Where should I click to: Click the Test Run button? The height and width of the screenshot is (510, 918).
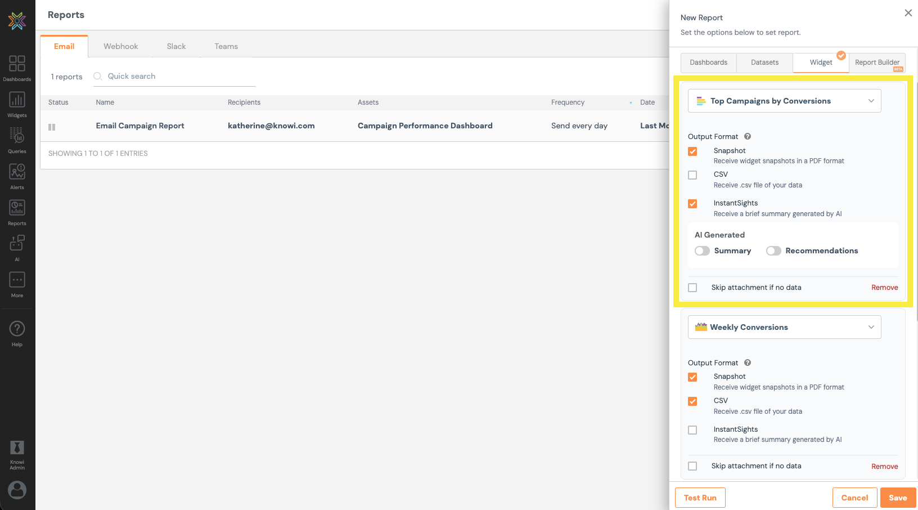click(700, 498)
